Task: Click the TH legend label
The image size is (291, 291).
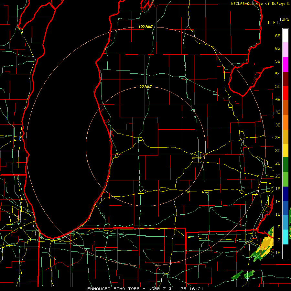Action: point(278,253)
